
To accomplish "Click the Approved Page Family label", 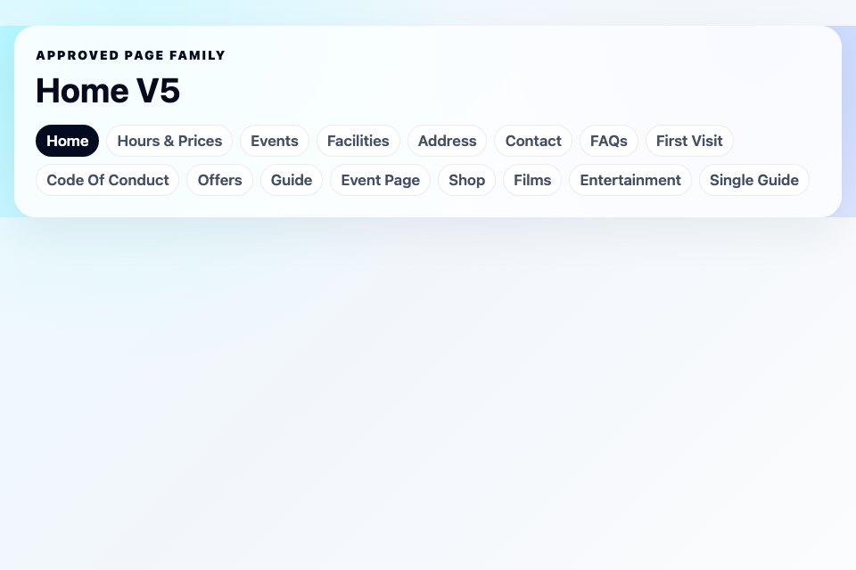I will [x=130, y=55].
